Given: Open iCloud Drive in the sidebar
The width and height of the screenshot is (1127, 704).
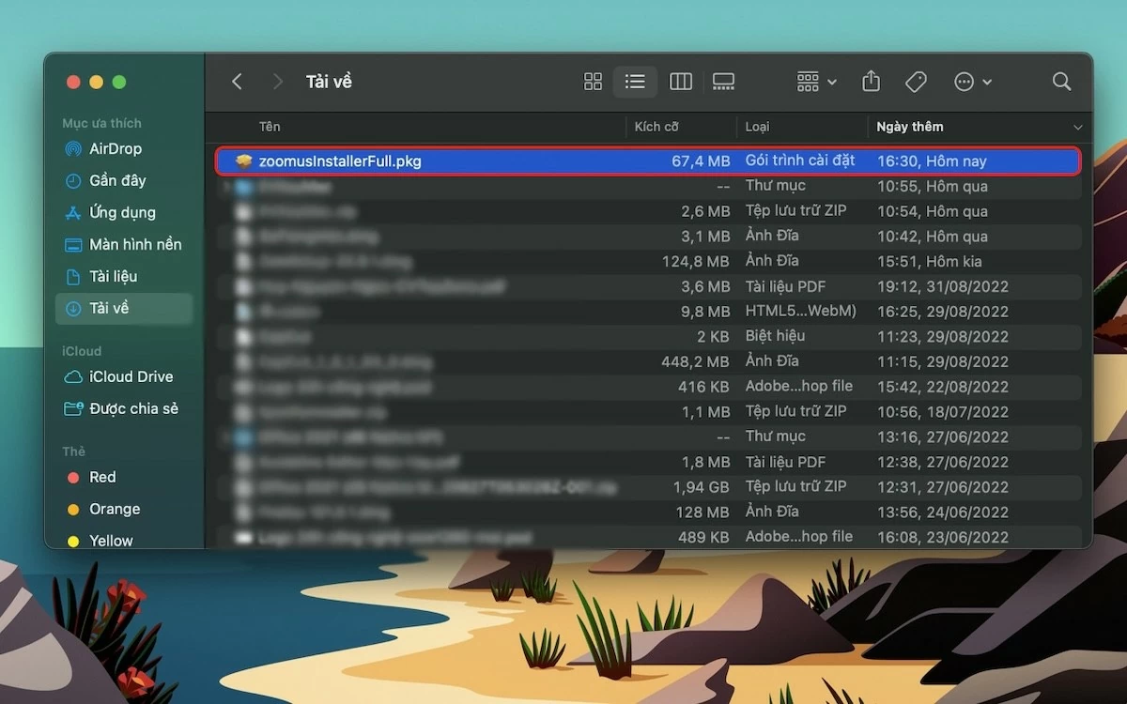Looking at the screenshot, I should coord(131,376).
